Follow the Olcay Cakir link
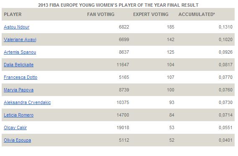238x156 pixels. 16,128
